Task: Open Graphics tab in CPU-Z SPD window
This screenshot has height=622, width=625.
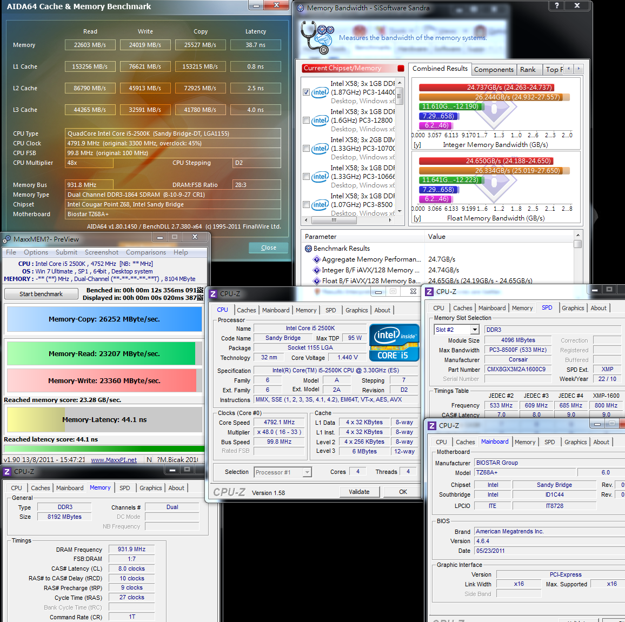Action: point(573,308)
